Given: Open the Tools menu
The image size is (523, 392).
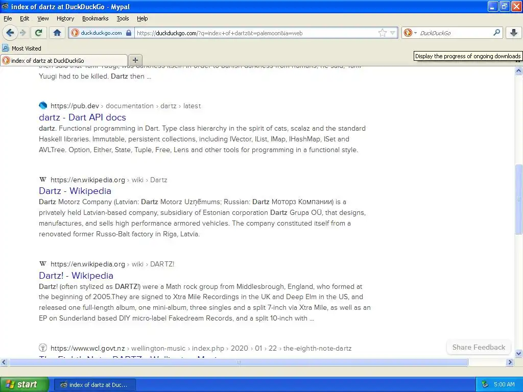Looking at the screenshot, I should tap(123, 18).
